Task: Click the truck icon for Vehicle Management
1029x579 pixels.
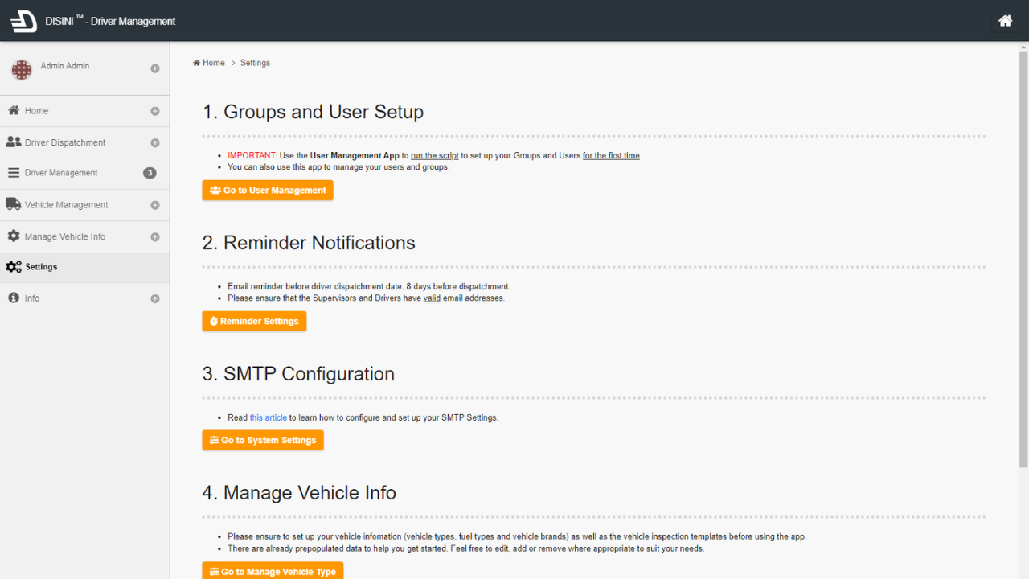Action: pyautogui.click(x=13, y=204)
